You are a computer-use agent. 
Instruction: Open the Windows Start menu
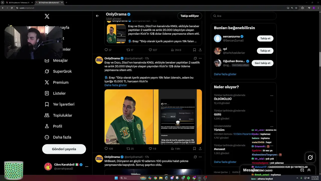coord(116,178)
